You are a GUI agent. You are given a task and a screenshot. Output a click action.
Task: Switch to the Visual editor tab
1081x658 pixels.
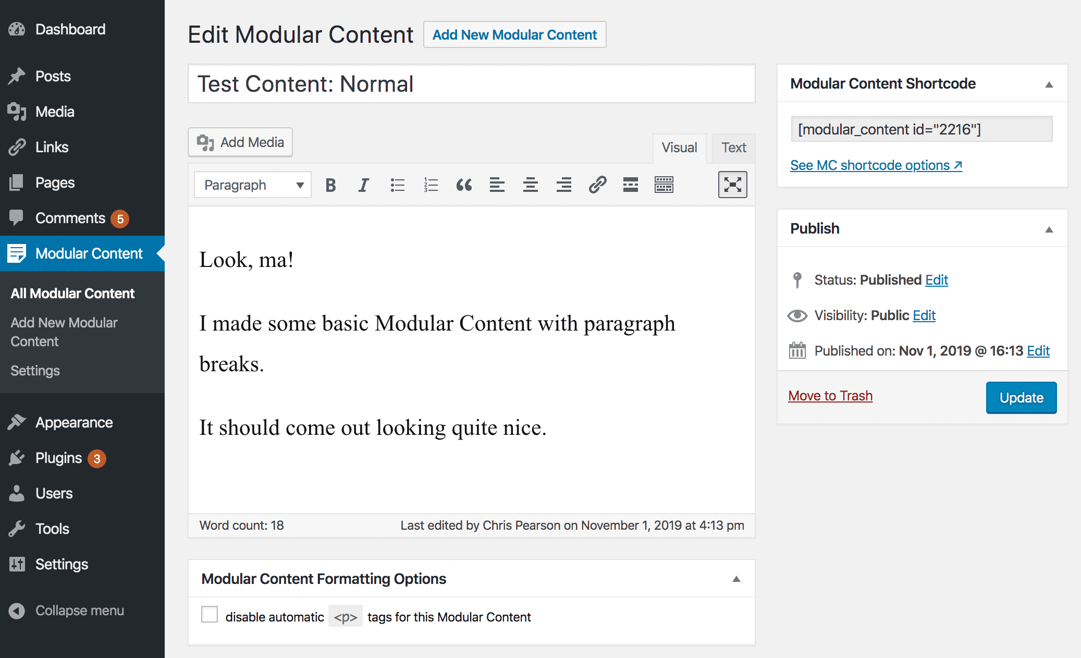pos(679,148)
